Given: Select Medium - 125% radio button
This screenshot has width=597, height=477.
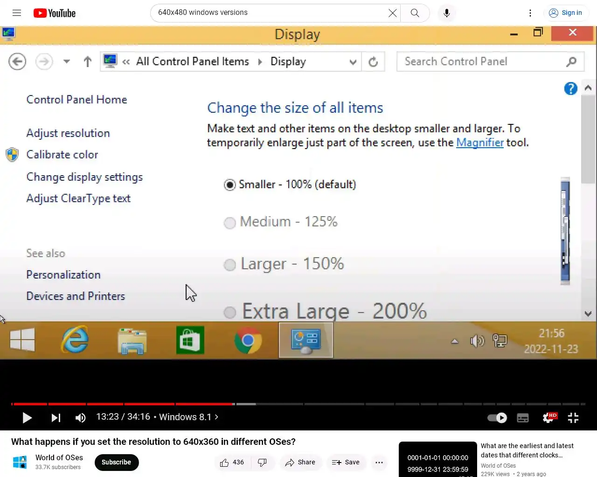Looking at the screenshot, I should click(x=229, y=223).
